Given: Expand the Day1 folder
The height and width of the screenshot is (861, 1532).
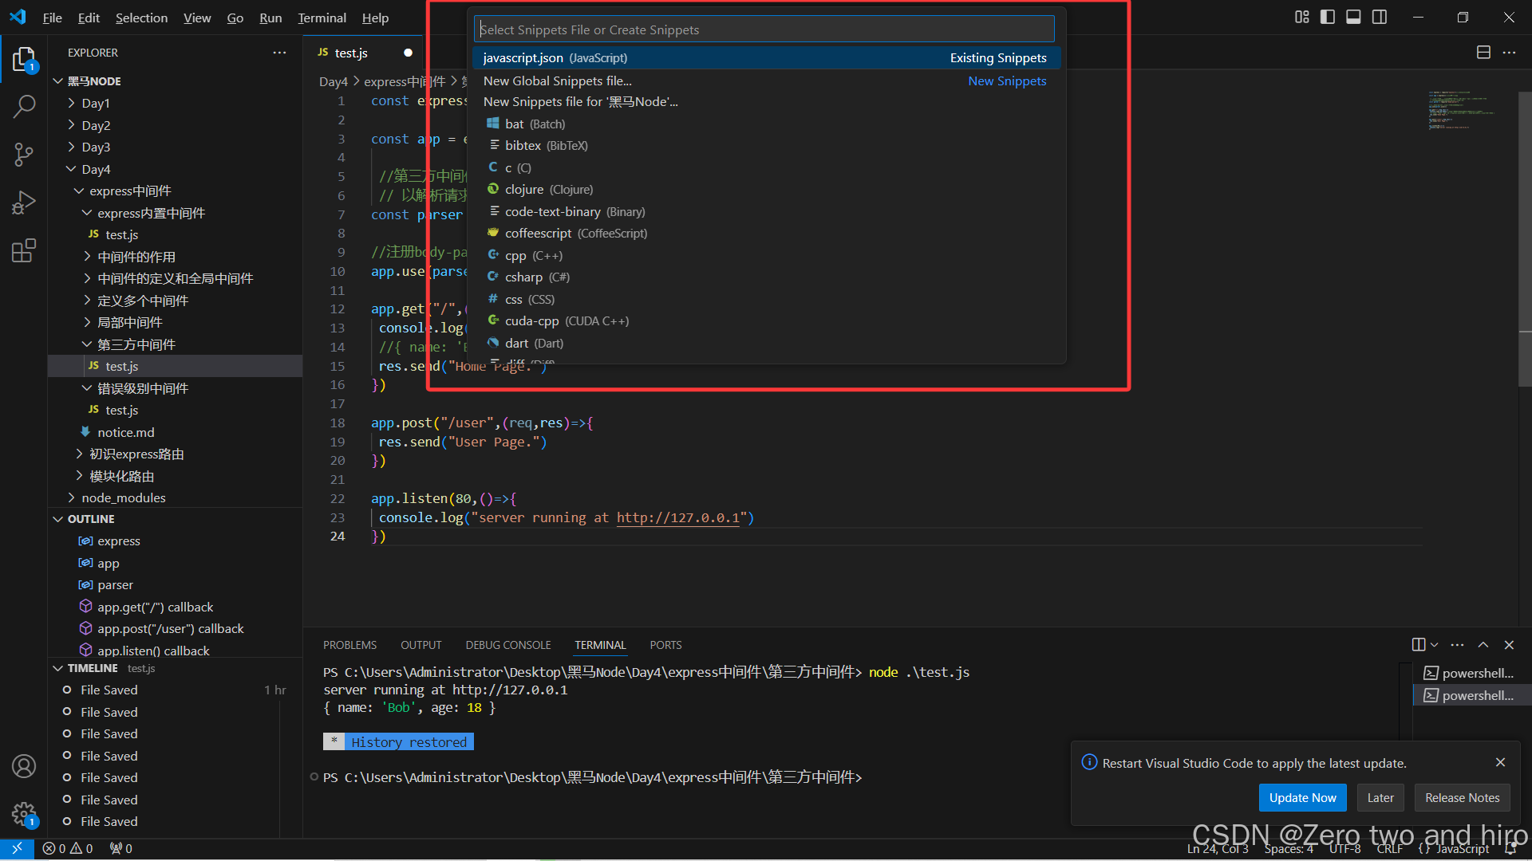Looking at the screenshot, I should tap(95, 103).
